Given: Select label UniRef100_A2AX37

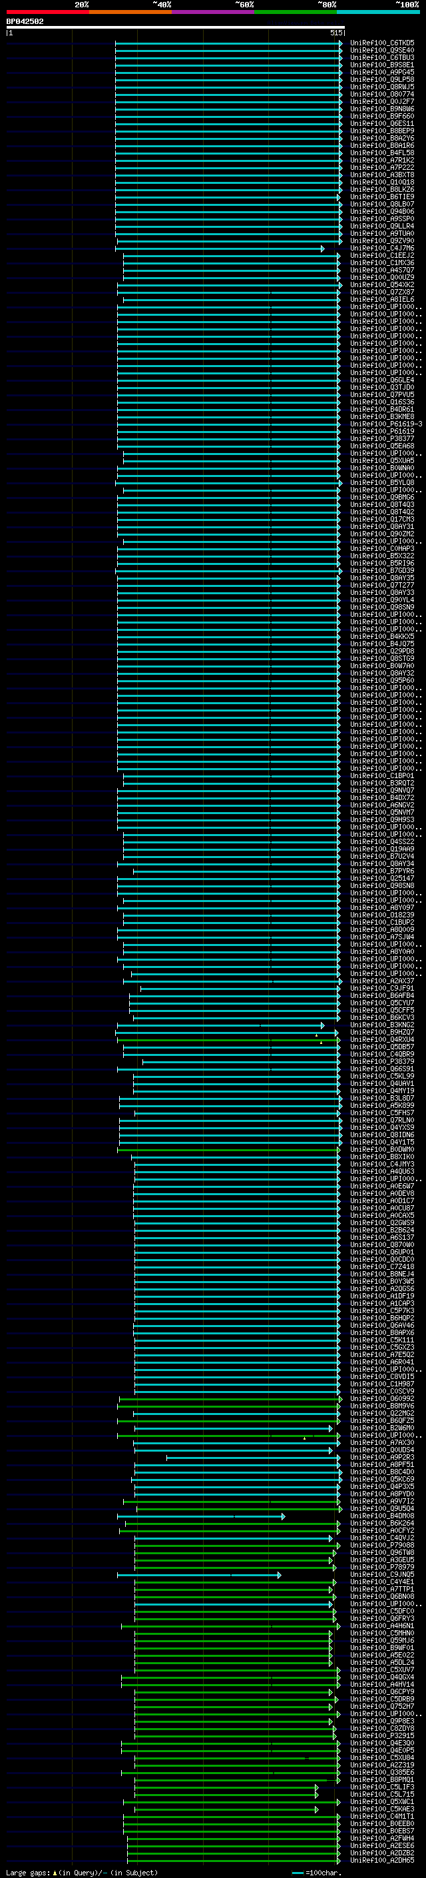Looking at the screenshot, I should [381, 981].
